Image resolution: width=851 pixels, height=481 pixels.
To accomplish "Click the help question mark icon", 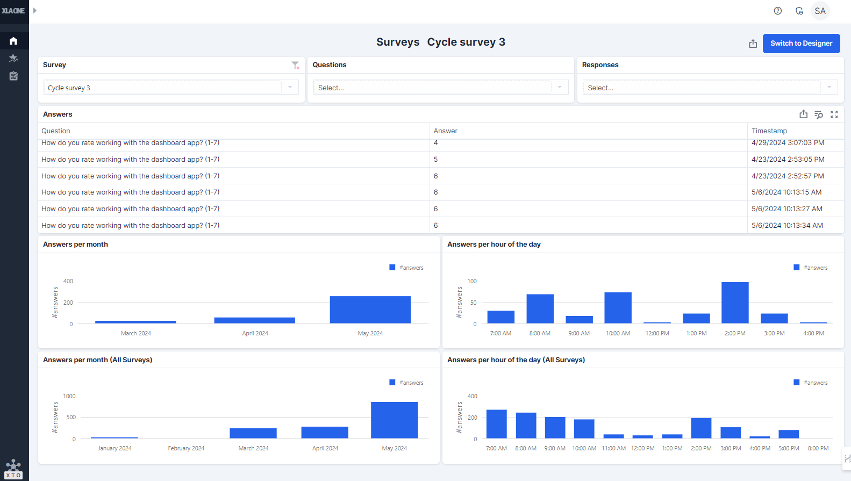I will point(777,11).
